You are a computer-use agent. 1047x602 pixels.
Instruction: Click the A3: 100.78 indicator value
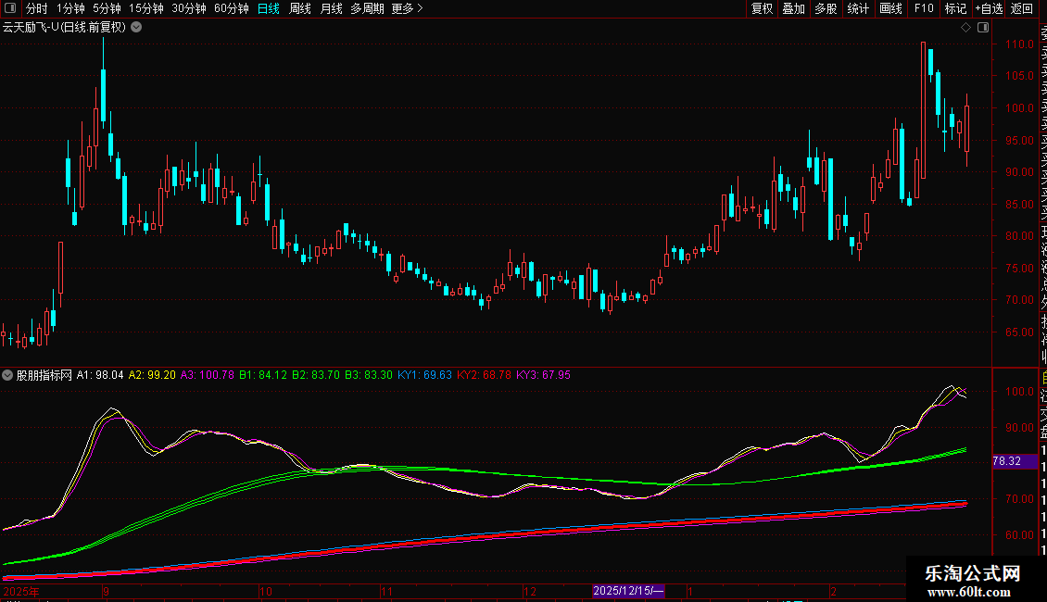click(x=208, y=375)
